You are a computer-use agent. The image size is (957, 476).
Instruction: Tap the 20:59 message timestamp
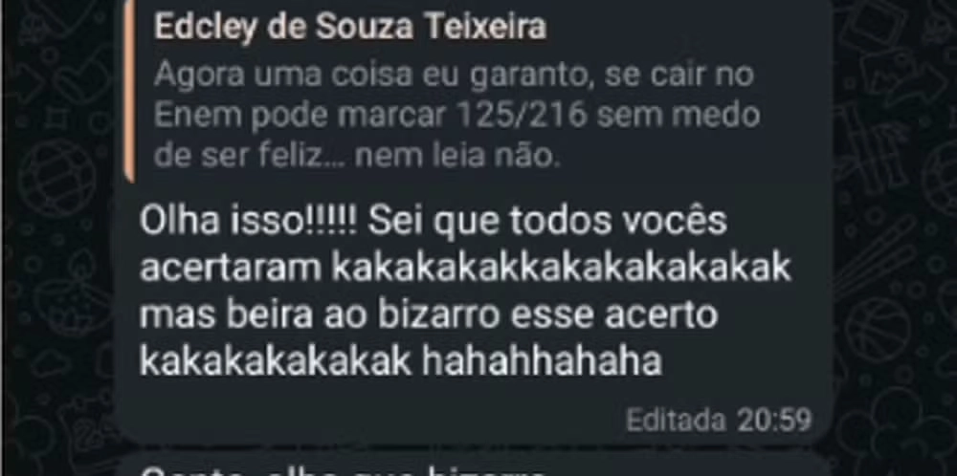[774, 421]
